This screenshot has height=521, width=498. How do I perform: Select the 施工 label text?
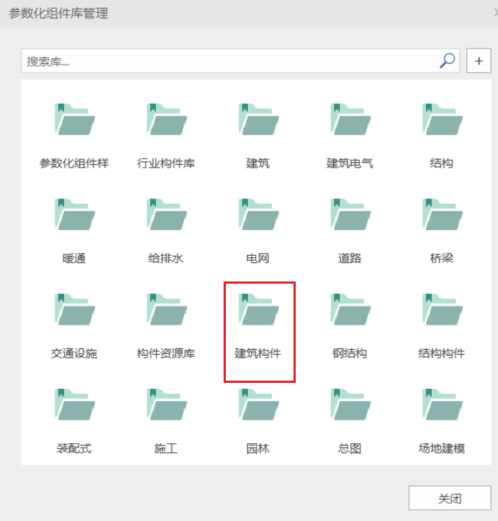[x=166, y=448]
